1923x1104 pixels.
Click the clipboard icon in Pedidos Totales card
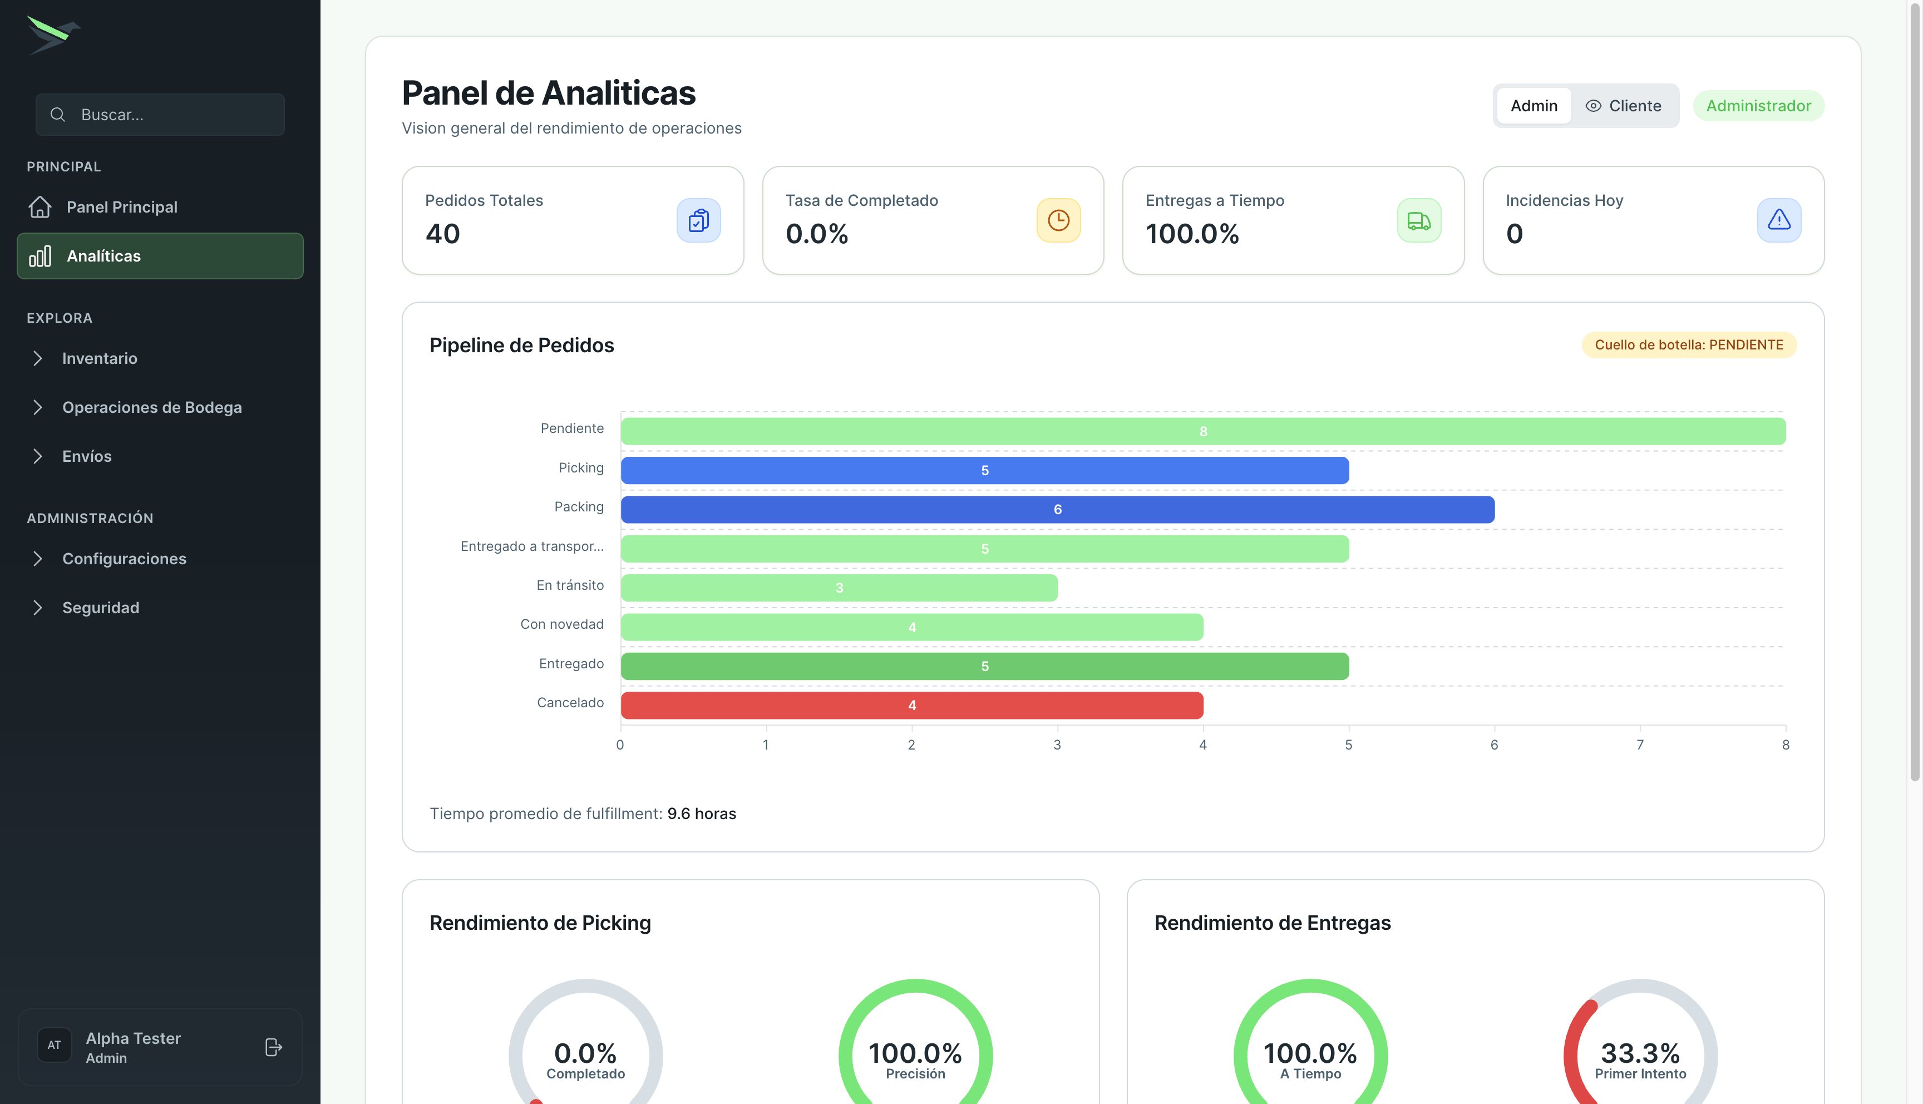coord(699,221)
